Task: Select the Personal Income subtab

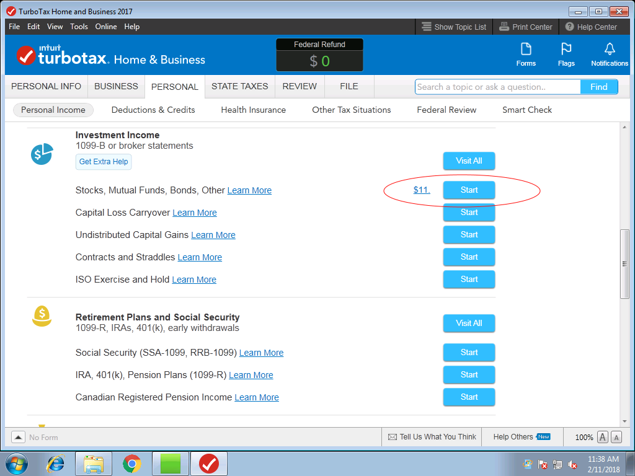Action: click(x=53, y=110)
